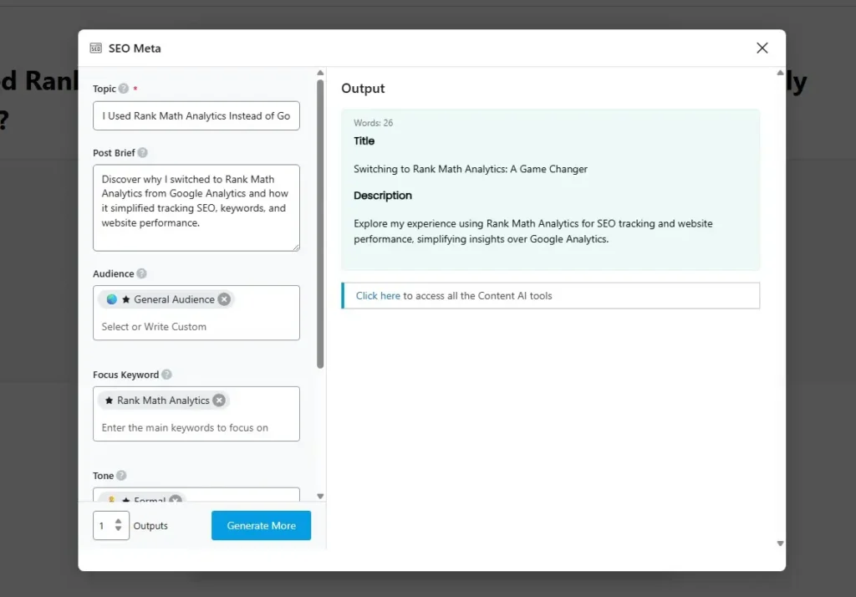Image resolution: width=856 pixels, height=597 pixels.
Task: Click into the Topic input field
Action: (x=196, y=116)
